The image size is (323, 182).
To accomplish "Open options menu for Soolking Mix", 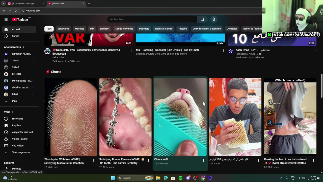I will 223,50.
